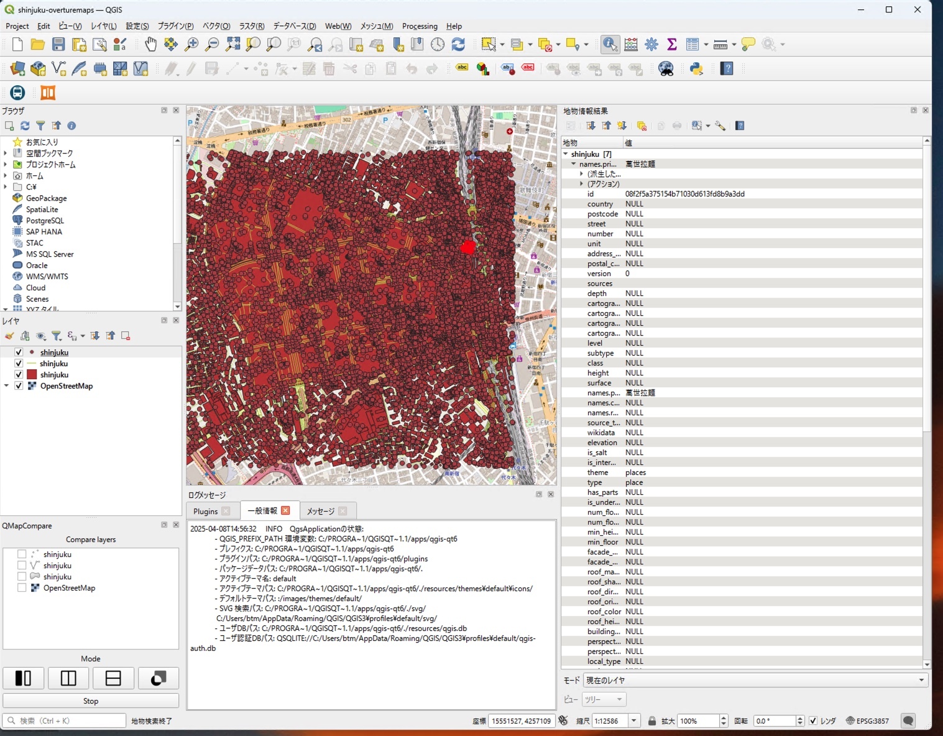This screenshot has height=736, width=943.
Task: Open a project with the folder icon
Action: [38, 44]
